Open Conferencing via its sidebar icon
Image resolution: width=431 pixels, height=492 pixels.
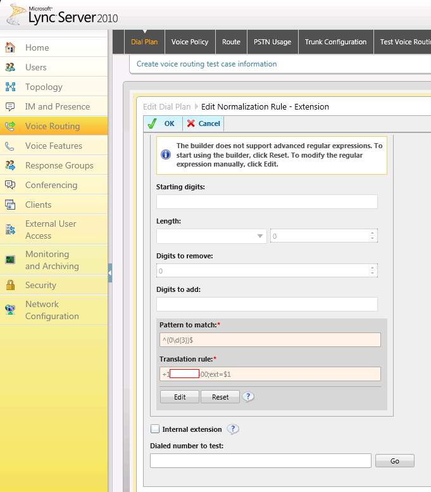10,185
